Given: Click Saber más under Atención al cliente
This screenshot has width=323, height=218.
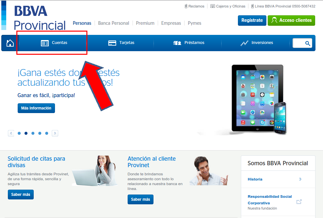Looking at the screenshot, I should [x=140, y=199].
